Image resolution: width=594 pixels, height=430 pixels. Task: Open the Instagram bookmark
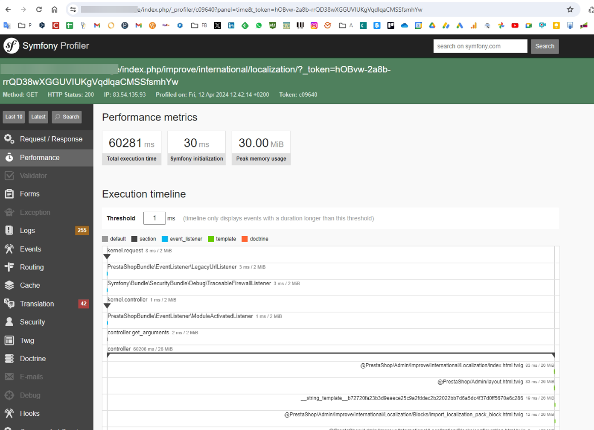point(314,25)
